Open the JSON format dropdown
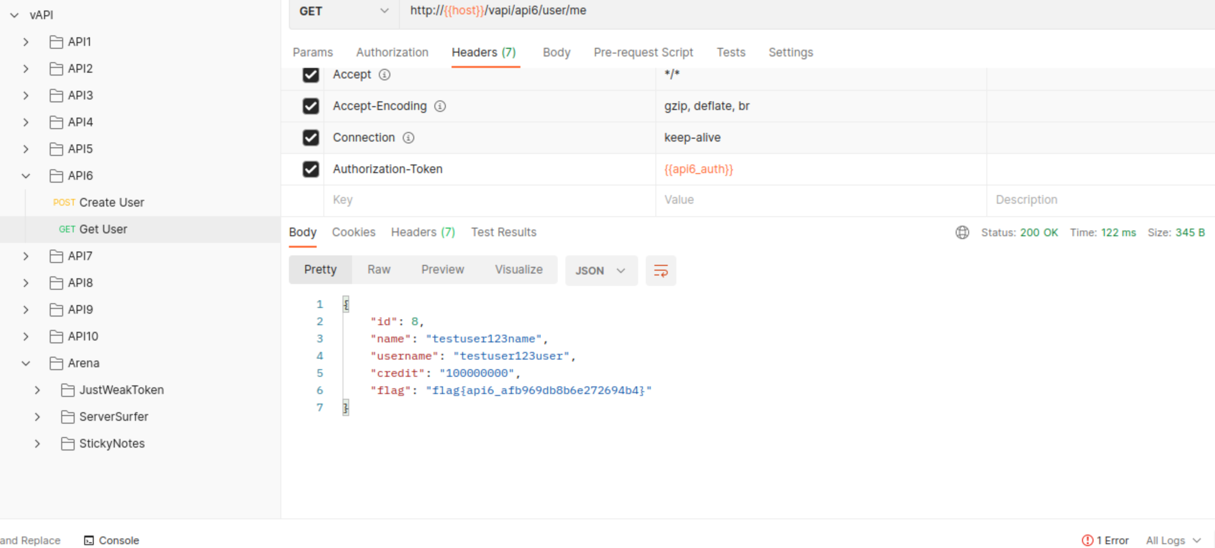This screenshot has width=1215, height=548. click(x=600, y=271)
